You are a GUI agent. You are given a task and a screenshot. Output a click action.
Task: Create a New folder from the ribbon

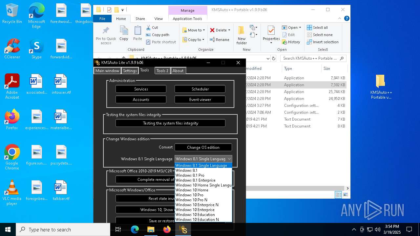click(x=241, y=35)
